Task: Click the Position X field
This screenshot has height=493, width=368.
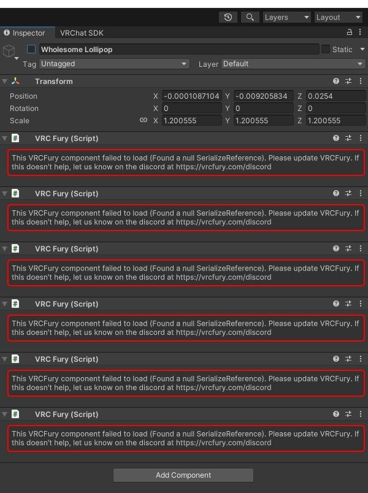Action: point(192,96)
